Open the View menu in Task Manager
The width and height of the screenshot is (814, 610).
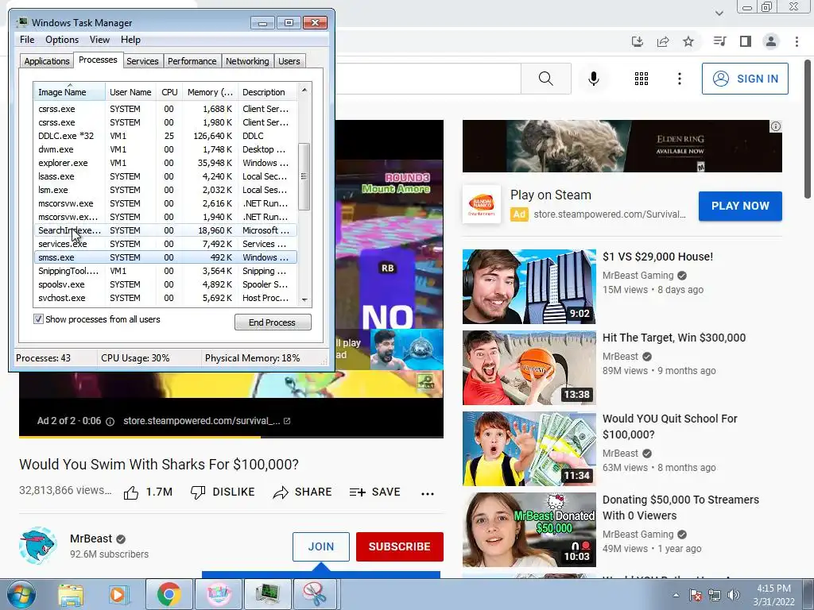(99, 40)
